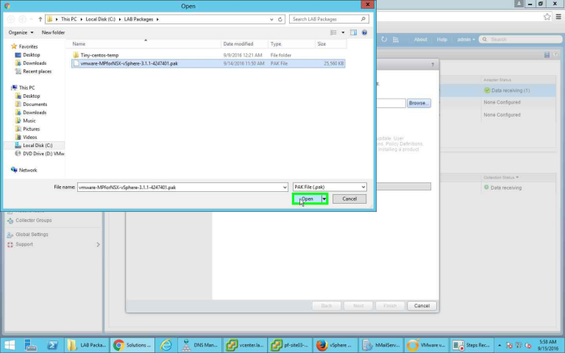Refresh the LAB Packages folder view
The width and height of the screenshot is (565, 353).
[280, 19]
